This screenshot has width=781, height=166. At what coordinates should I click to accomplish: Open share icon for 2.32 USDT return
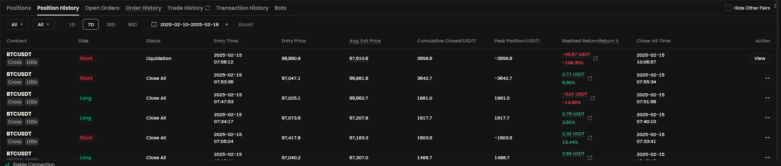(x=590, y=138)
